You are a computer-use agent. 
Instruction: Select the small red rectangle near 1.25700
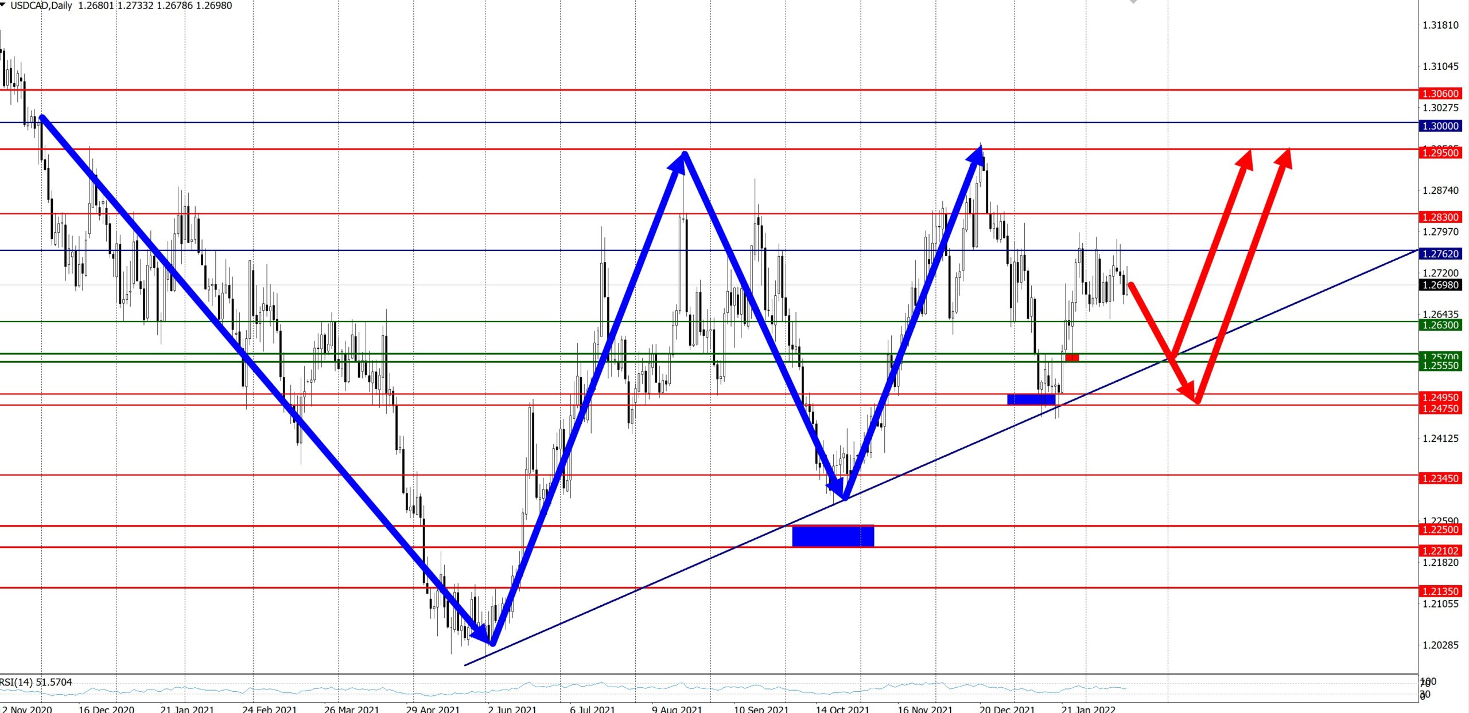pyautogui.click(x=1072, y=358)
